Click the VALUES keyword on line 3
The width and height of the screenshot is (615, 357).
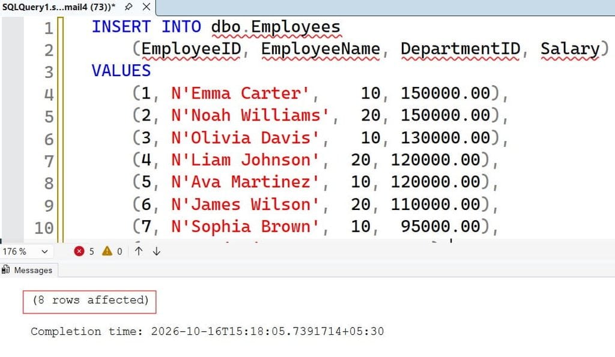click(x=121, y=71)
